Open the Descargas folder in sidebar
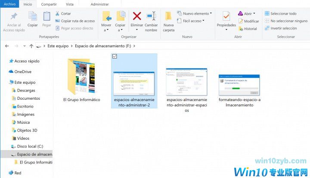Screen dimensions: 310x178 click(x=24, y=91)
